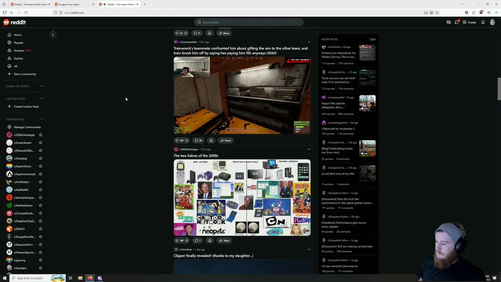Image resolution: width=501 pixels, height=282 pixels.
Task: Go back in browser history
Action: tap(11, 13)
